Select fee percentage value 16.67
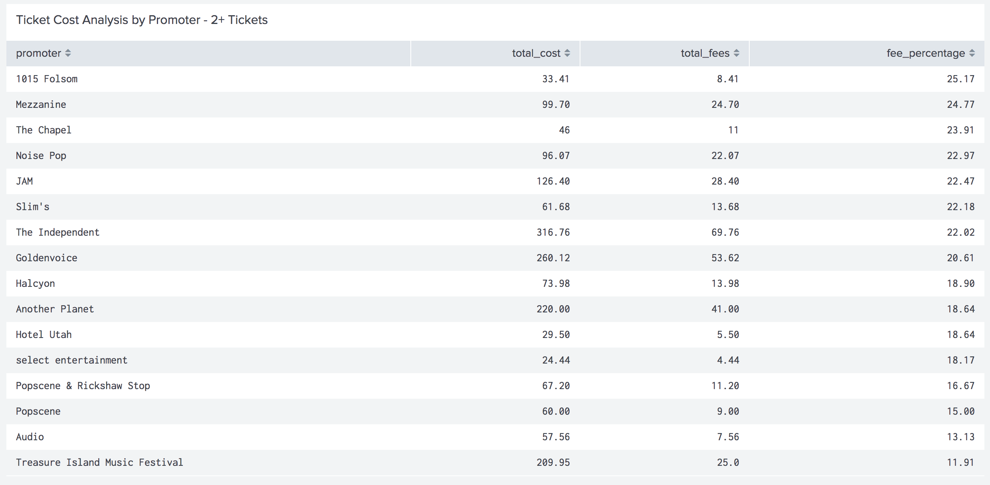Viewport: 990px width, 485px height. point(960,386)
